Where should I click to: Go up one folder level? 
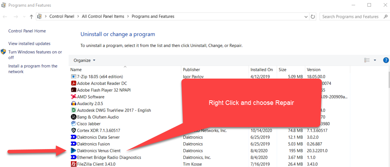pyautogui.click(x=32, y=16)
